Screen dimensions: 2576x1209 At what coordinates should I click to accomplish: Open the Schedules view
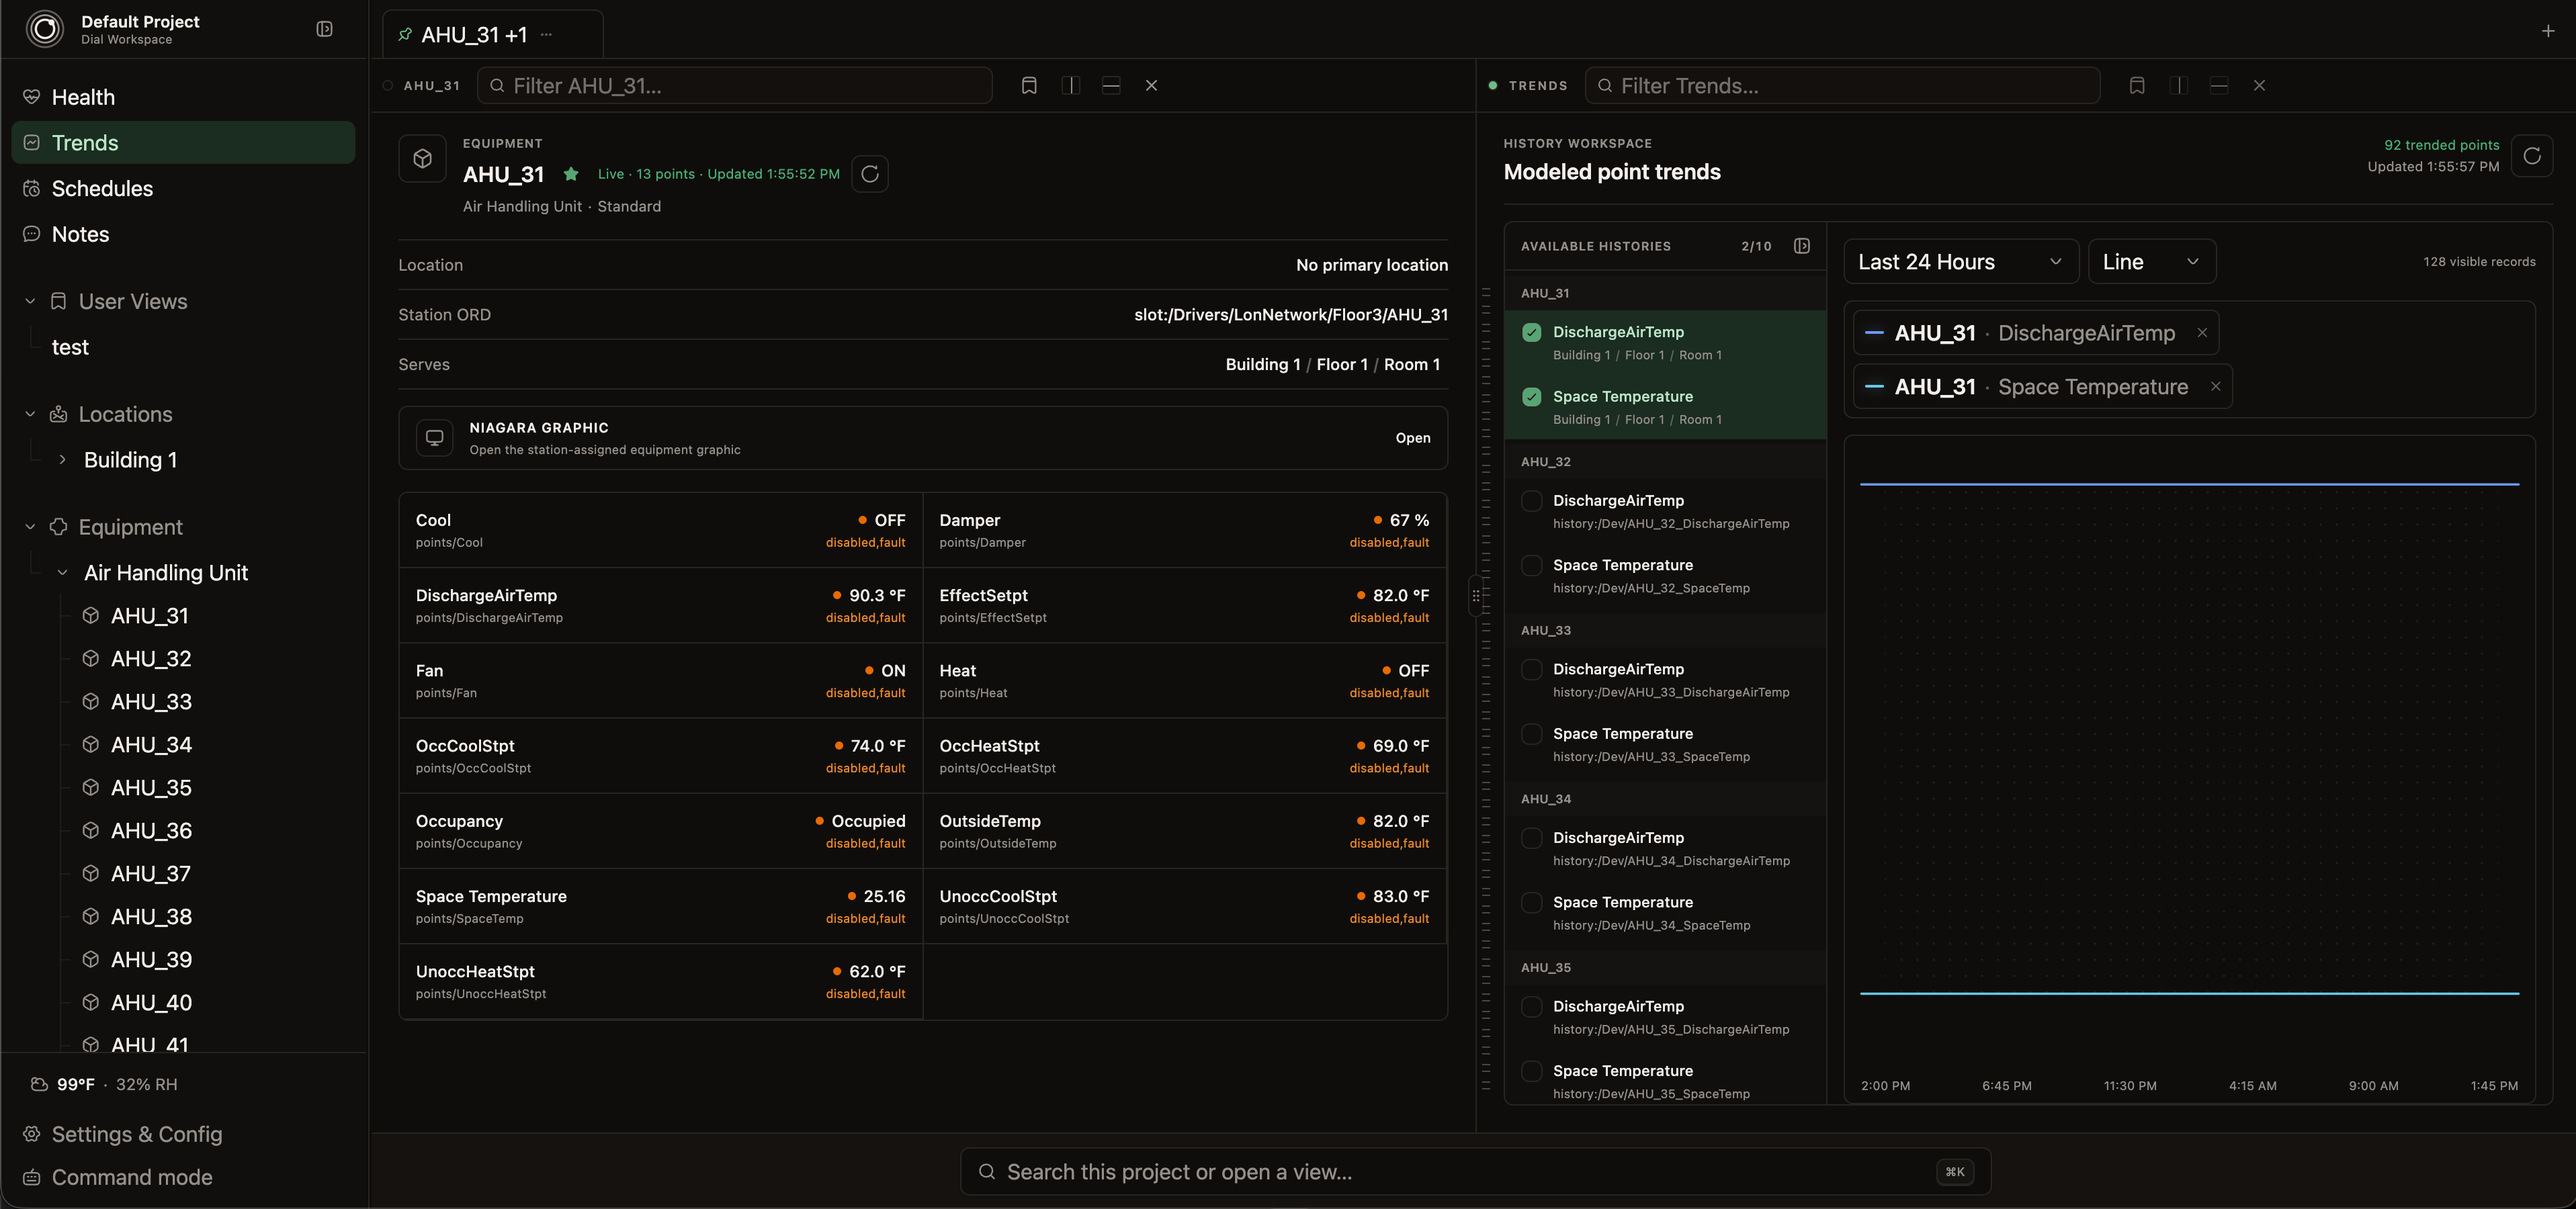[183, 189]
